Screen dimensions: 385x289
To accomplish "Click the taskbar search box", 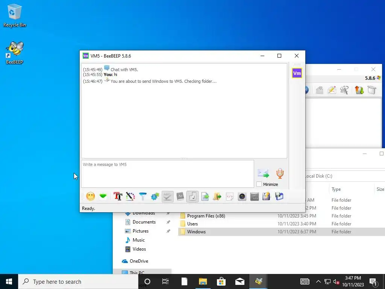I will pyautogui.click(x=78, y=281).
